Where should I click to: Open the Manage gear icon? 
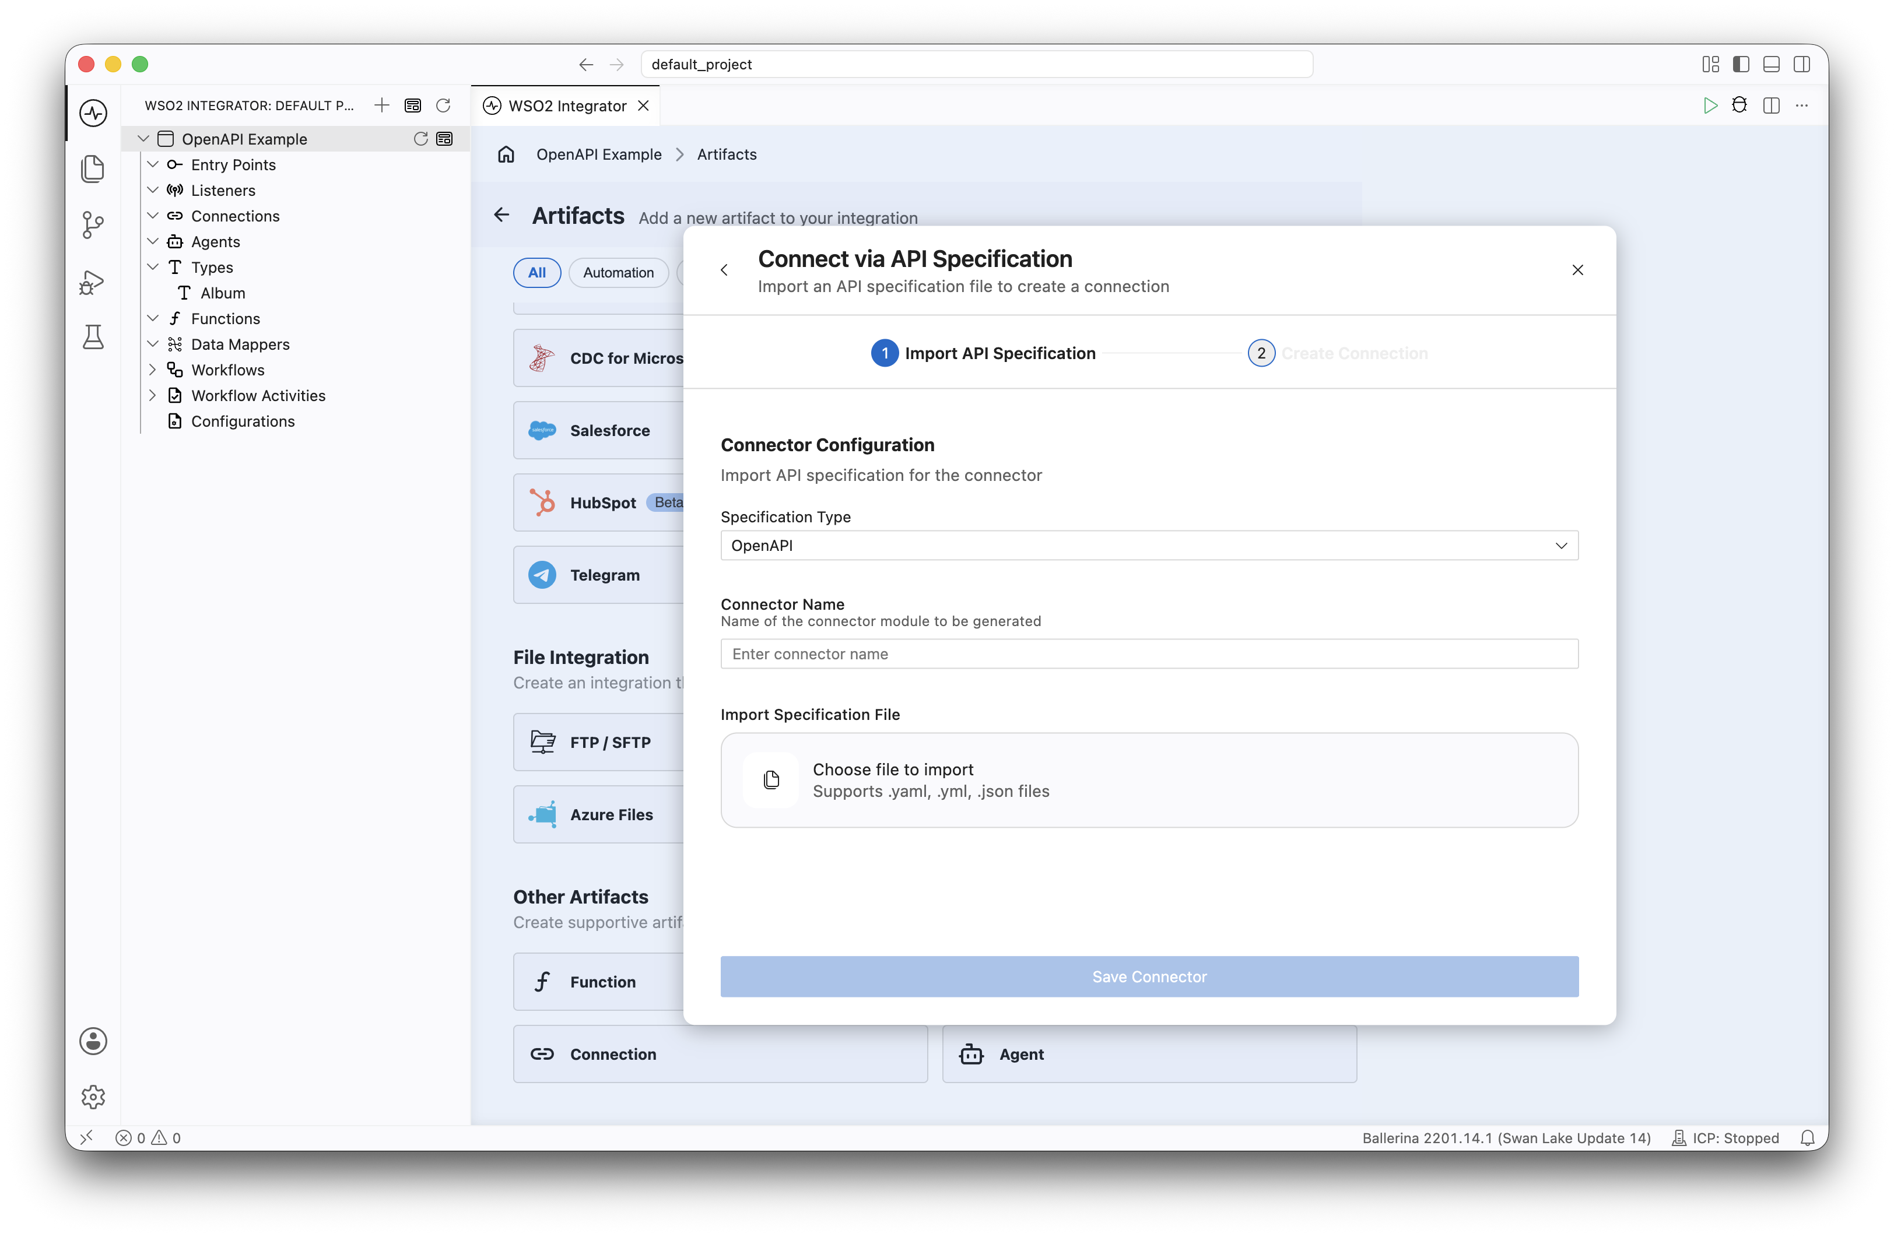93,1097
